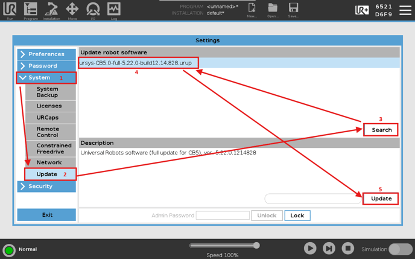Click the installation name default*
This screenshot has width=415, height=259.
pyautogui.click(x=215, y=13)
